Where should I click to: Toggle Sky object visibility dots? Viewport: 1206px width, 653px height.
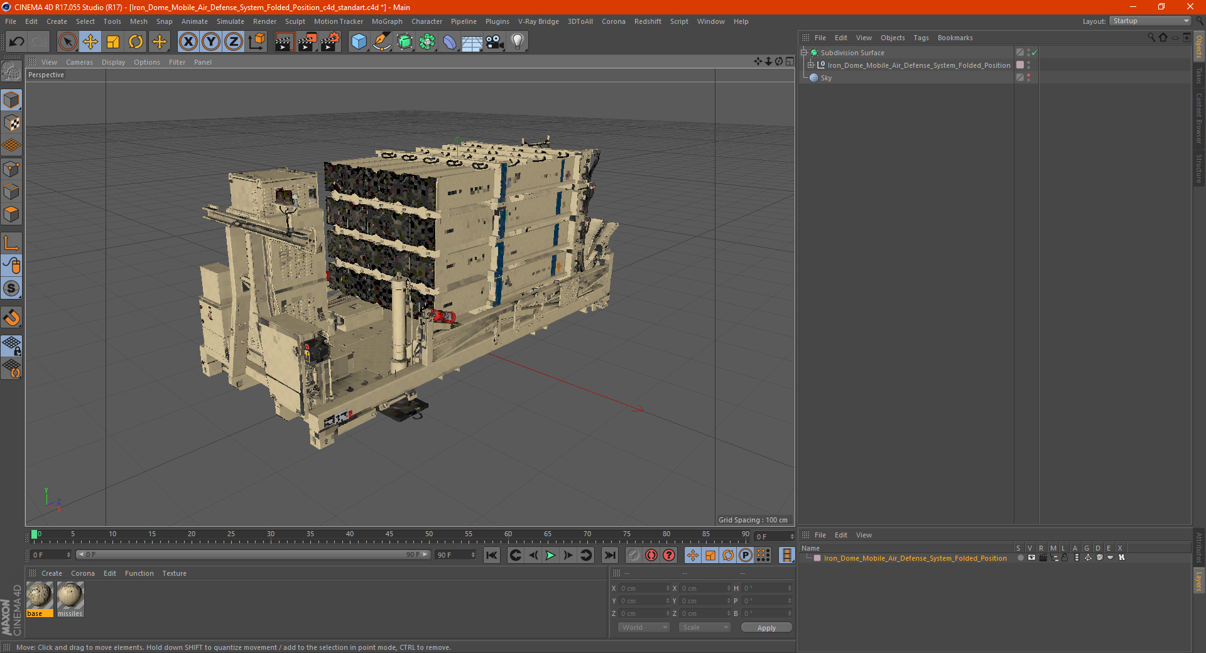pos(1028,78)
